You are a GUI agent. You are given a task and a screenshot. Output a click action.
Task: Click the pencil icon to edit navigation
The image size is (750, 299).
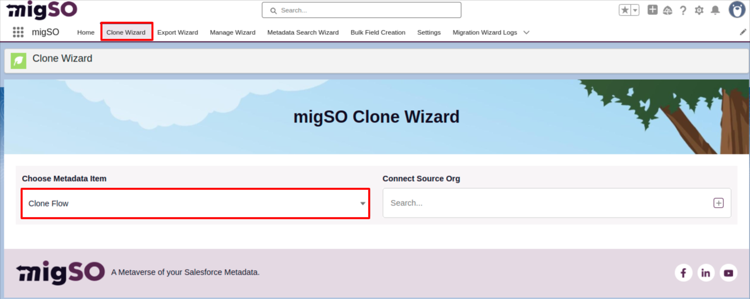(x=743, y=32)
